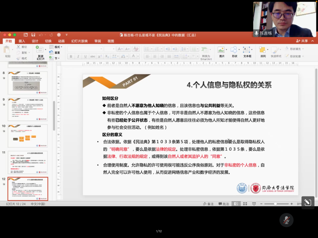Toggle Bold formatting

pos(71,56)
